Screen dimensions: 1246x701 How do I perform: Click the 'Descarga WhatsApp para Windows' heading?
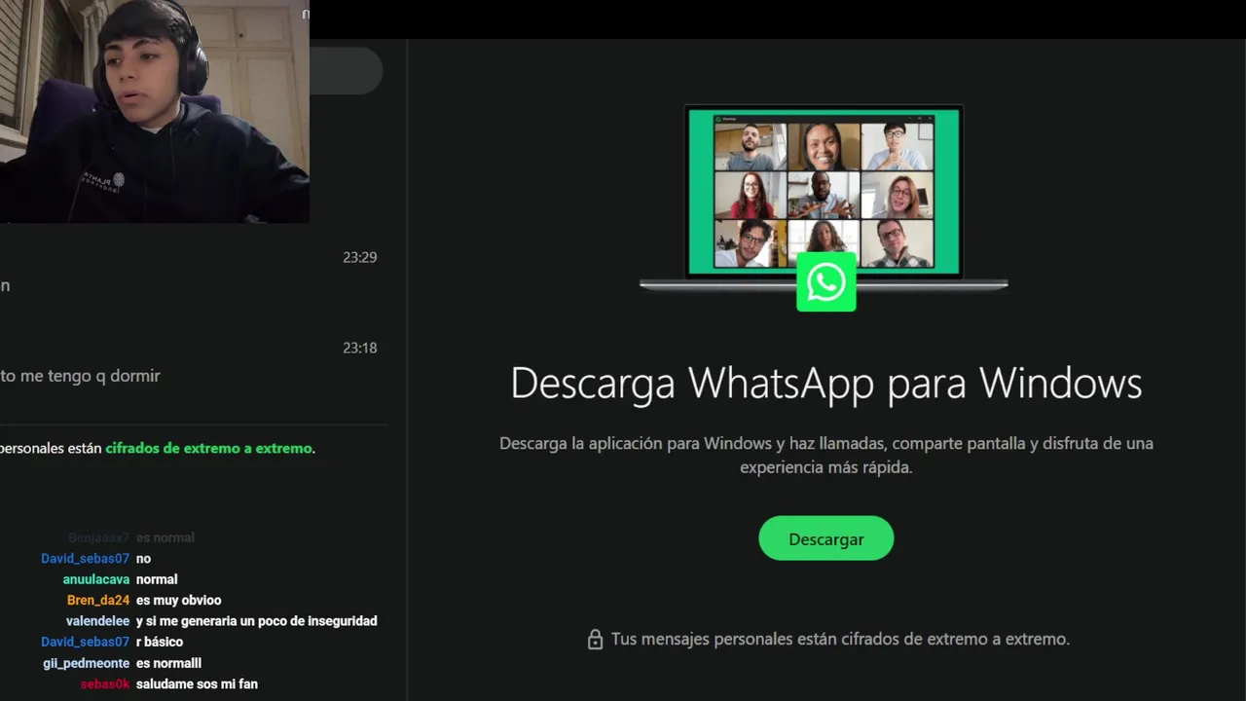click(825, 383)
